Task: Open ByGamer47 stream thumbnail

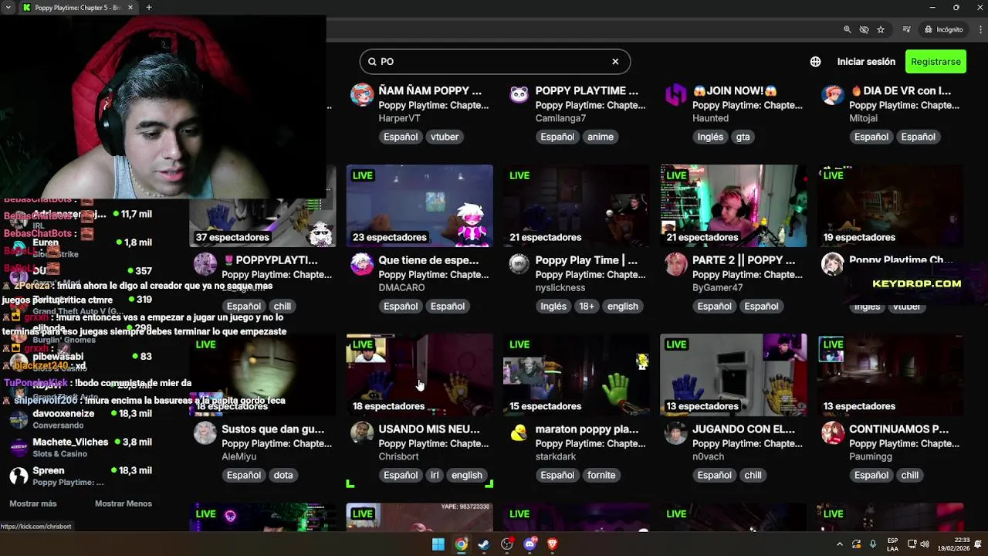Action: pos(733,205)
